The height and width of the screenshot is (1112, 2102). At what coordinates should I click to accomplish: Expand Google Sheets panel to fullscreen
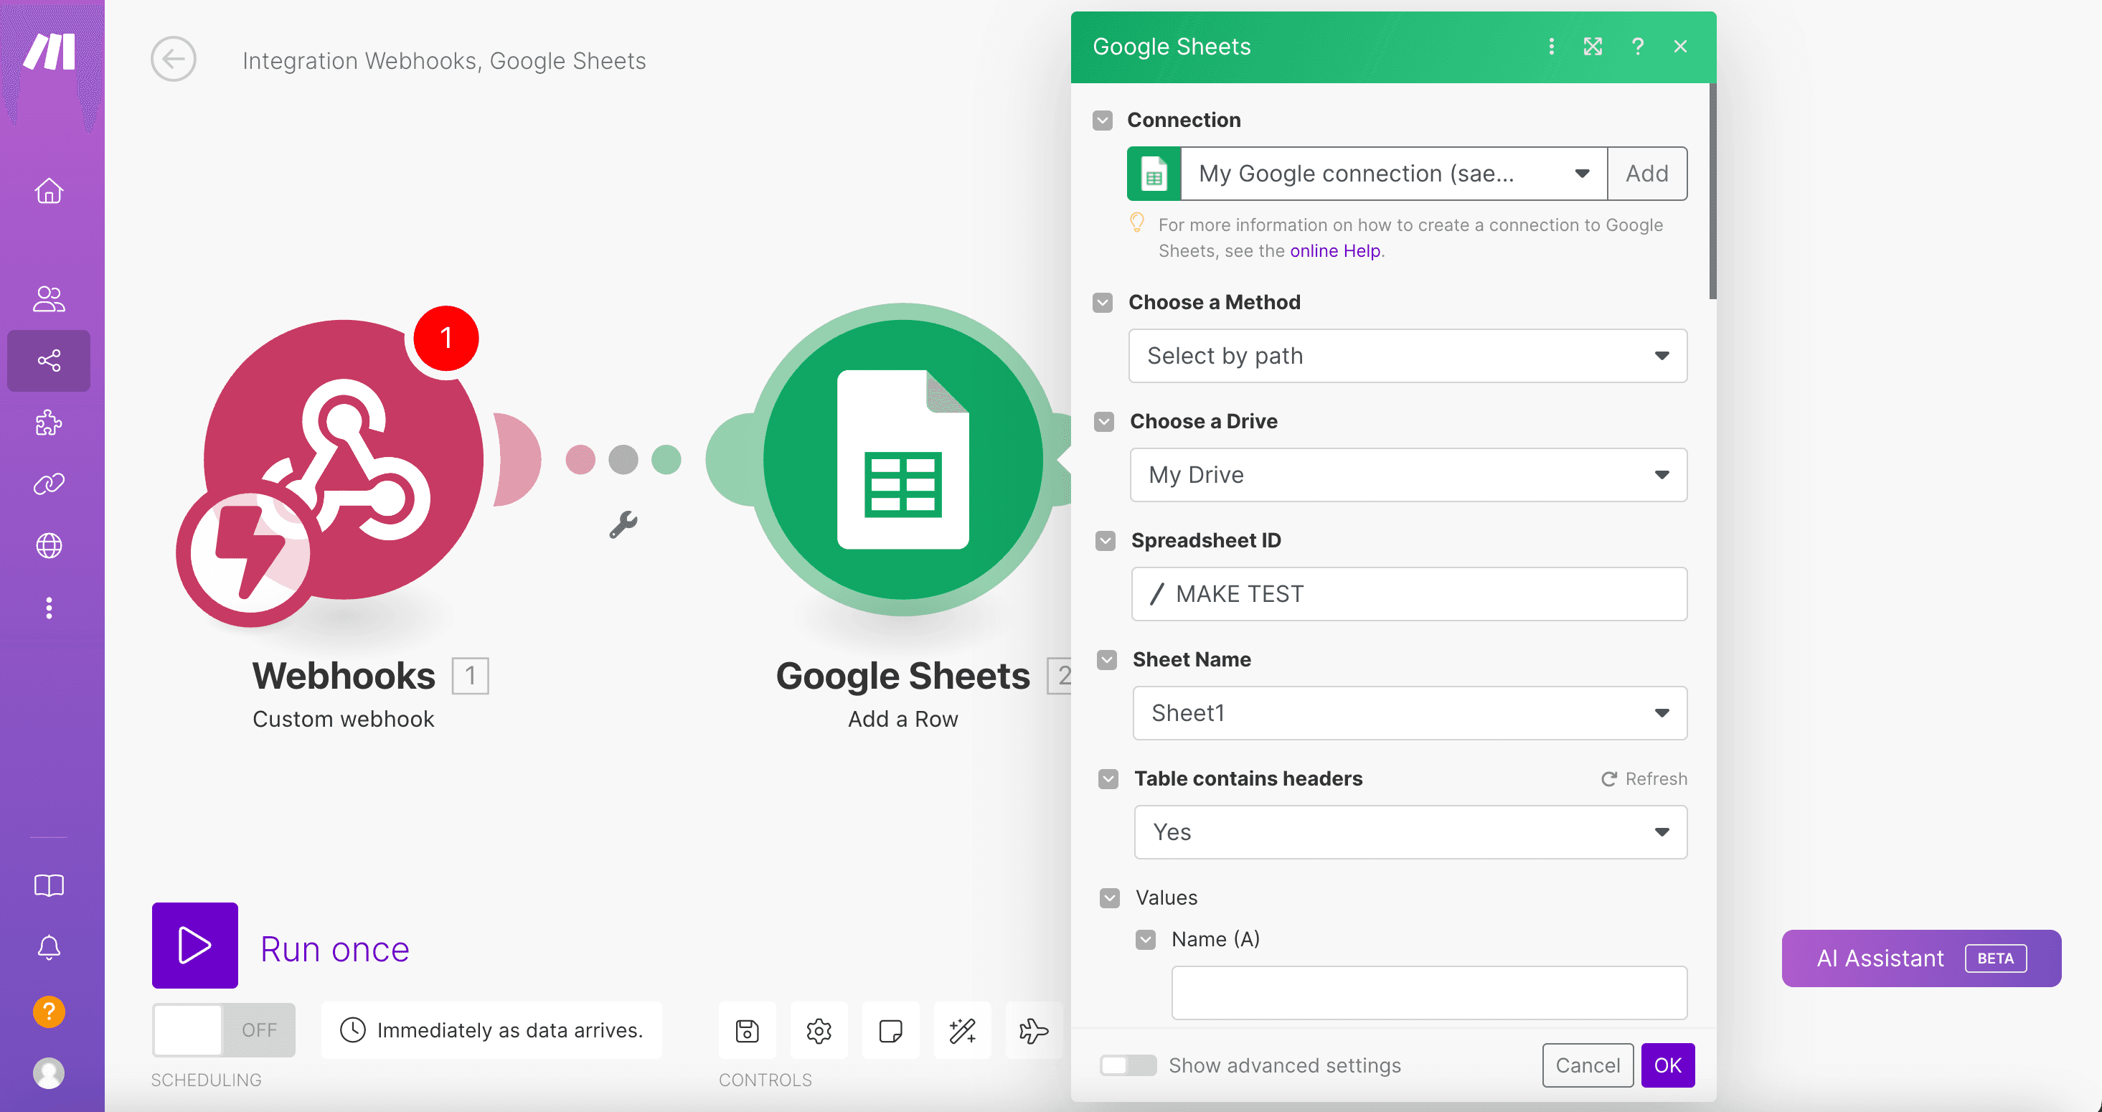(1593, 47)
